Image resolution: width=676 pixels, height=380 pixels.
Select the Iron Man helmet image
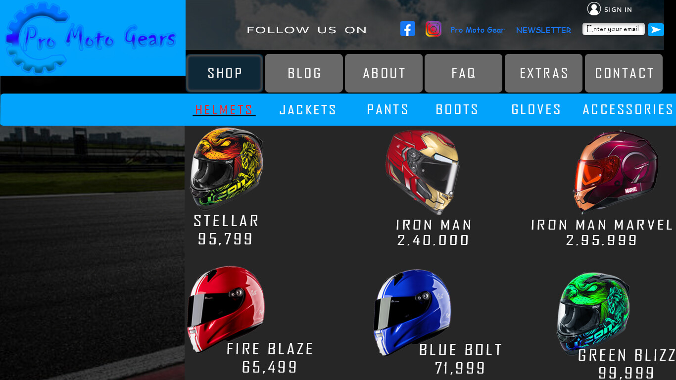pos(422,171)
